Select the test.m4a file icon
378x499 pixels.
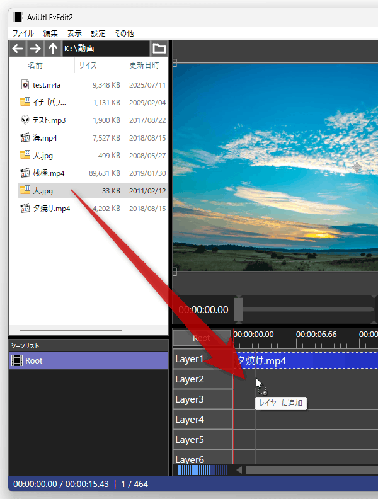click(x=25, y=84)
